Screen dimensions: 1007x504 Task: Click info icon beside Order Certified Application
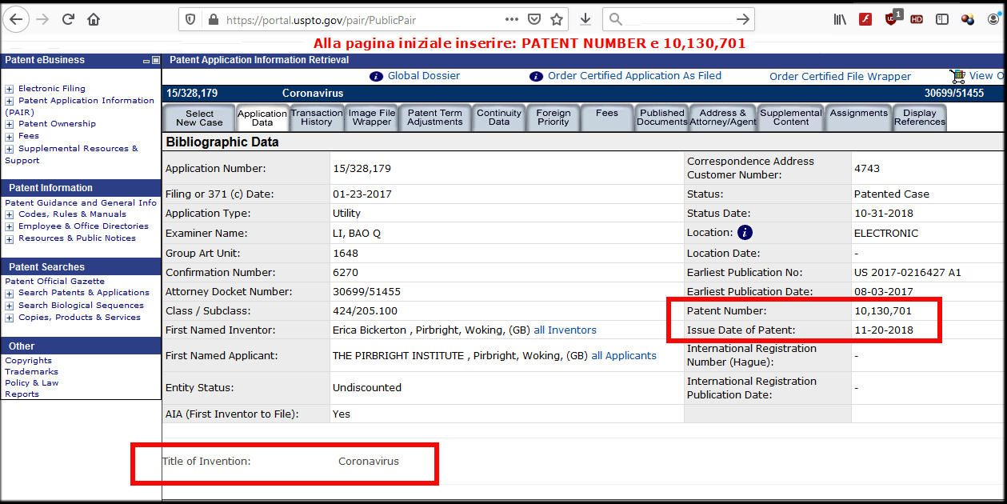coord(536,76)
